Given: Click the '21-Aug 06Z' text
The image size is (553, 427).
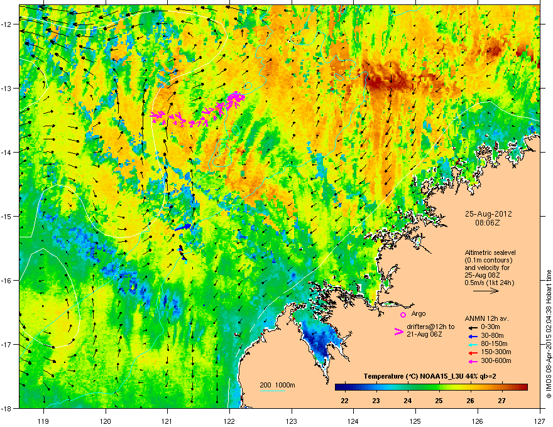Looking at the screenshot, I should tap(424, 334).
